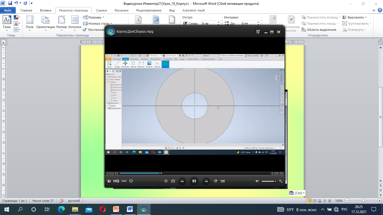Click the proofing spell-check status icon
Image resolution: width=383 pixels, height=215 pixels.
click(x=61, y=201)
